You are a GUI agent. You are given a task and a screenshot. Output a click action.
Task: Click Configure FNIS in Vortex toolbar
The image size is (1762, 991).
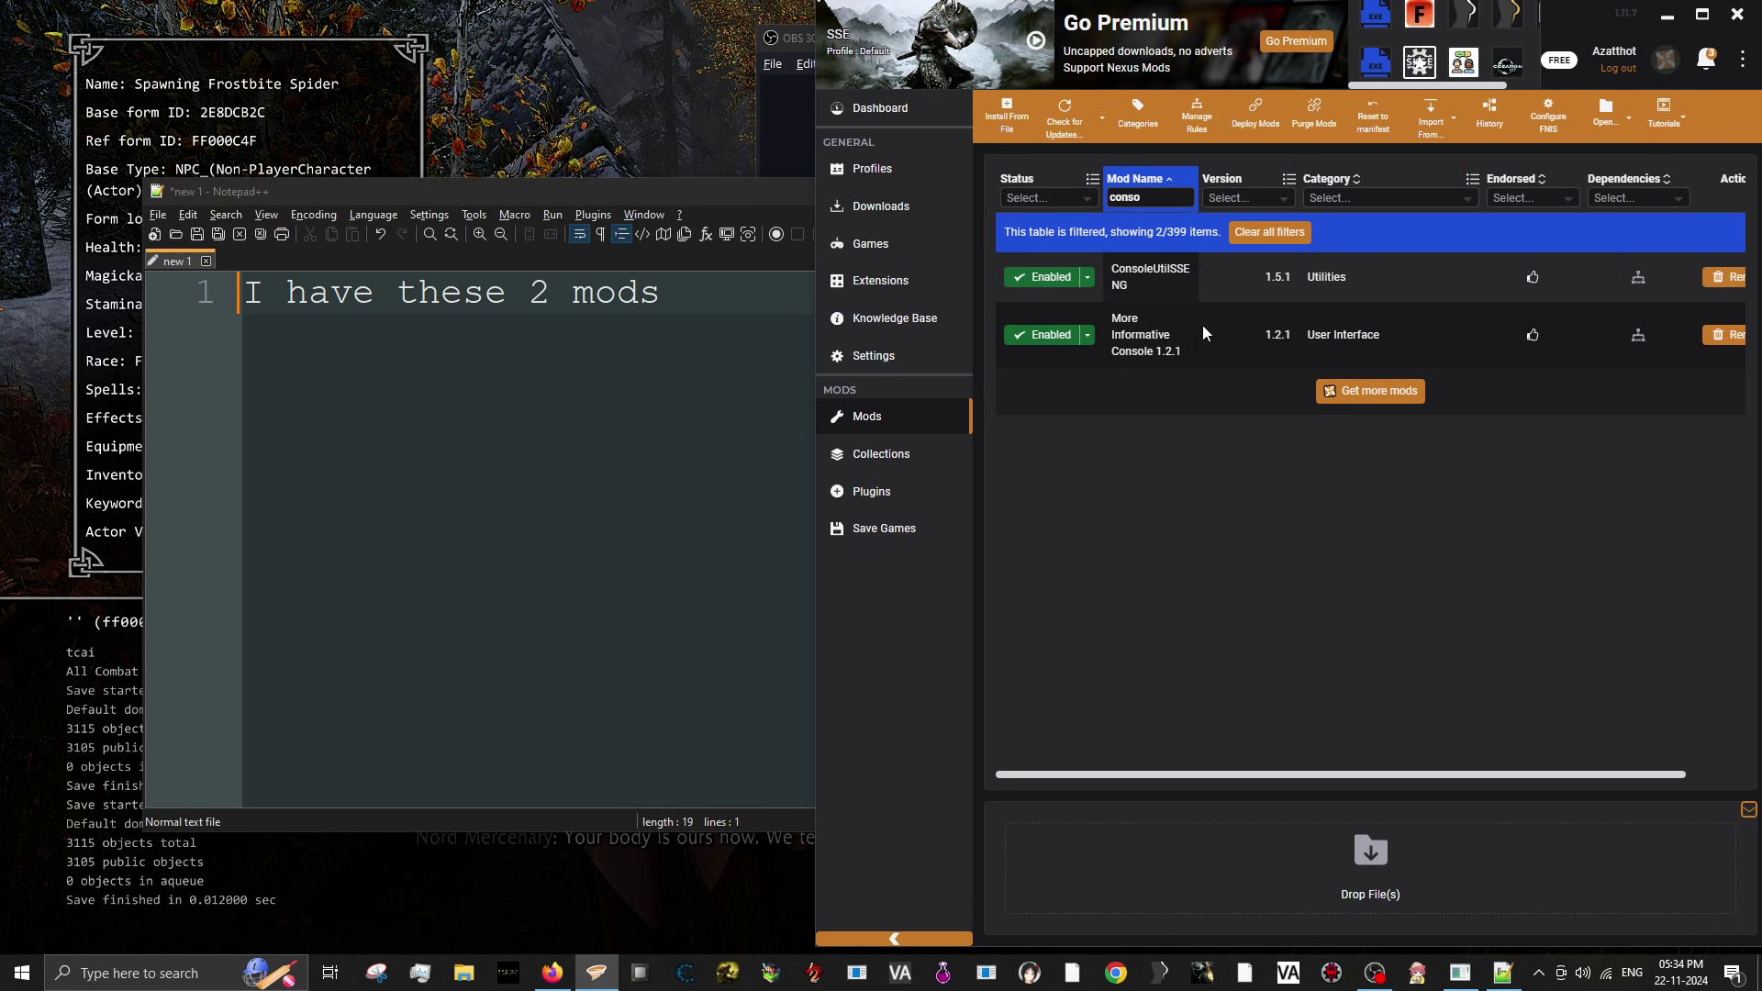point(1548,117)
